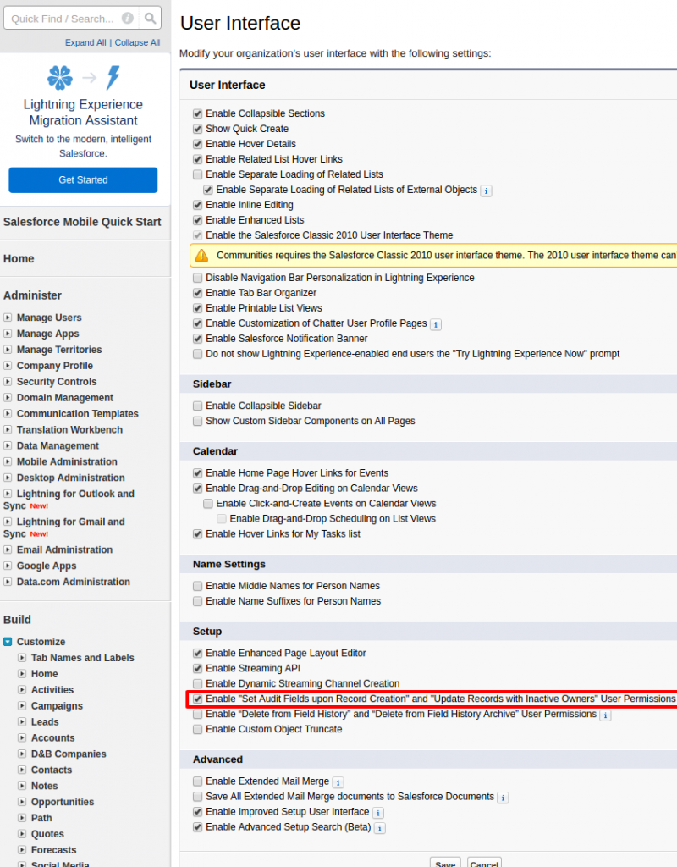This screenshot has width=677, height=867.
Task: Check Enable Middle Names for Person Names
Action: pyautogui.click(x=197, y=586)
